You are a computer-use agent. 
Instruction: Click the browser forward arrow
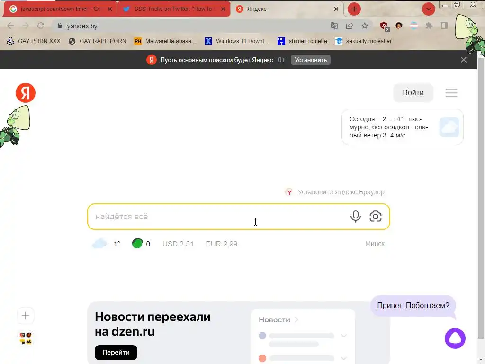(x=26, y=26)
